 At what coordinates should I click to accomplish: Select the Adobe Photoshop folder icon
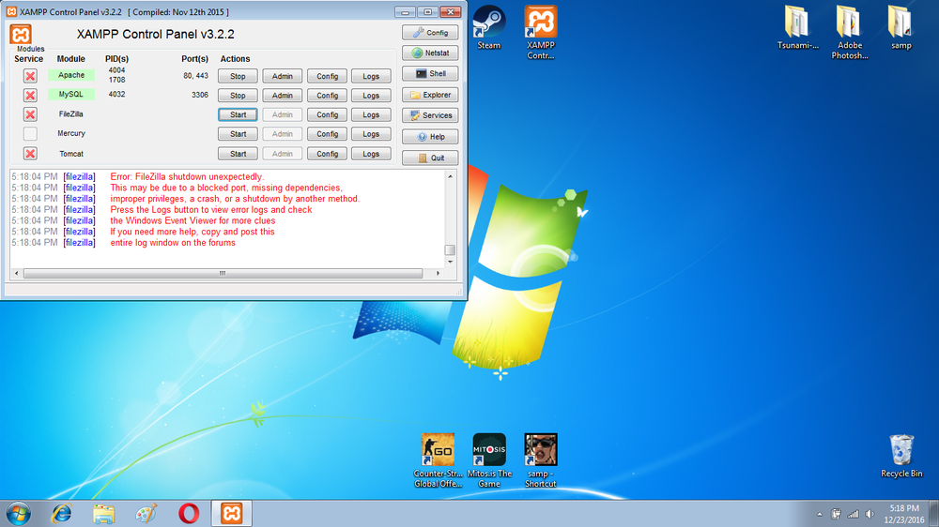click(849, 32)
